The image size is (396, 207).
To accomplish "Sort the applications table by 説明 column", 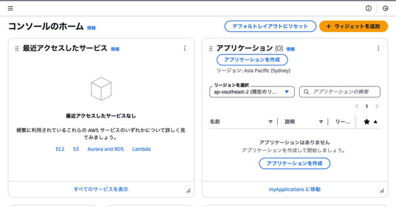I will point(321,121).
